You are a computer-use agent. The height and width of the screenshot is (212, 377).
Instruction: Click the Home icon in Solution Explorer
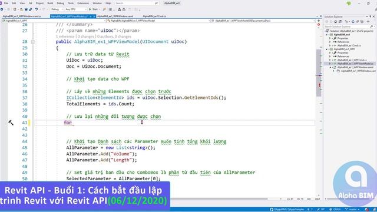(336, 22)
